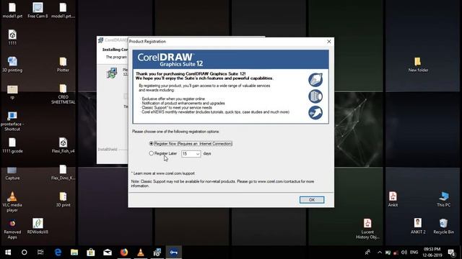Open Free Cam 8 desktop icon

coord(38,10)
